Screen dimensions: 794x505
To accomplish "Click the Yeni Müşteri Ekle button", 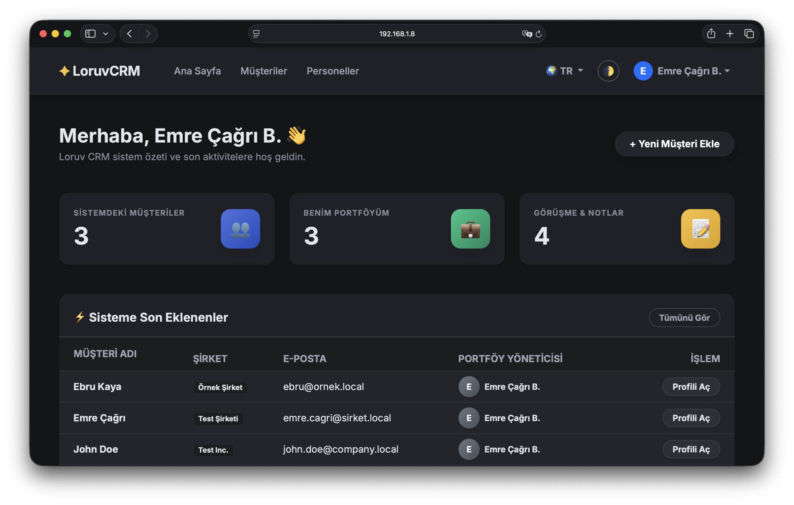I will point(674,144).
